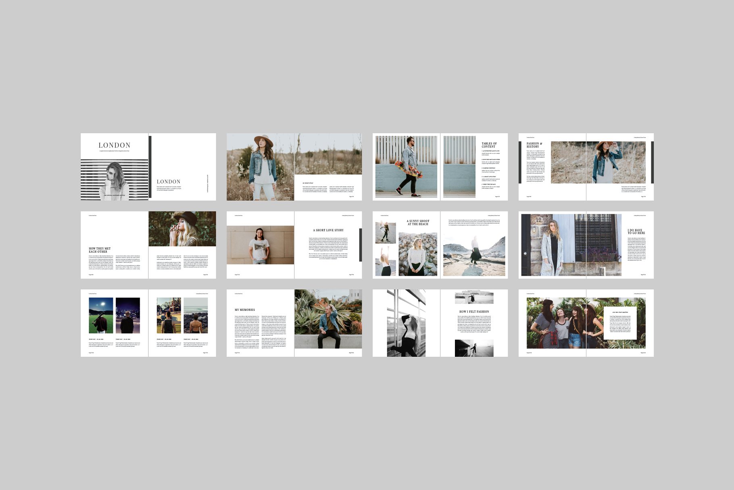Click the Tables of Content heading

(x=489, y=145)
